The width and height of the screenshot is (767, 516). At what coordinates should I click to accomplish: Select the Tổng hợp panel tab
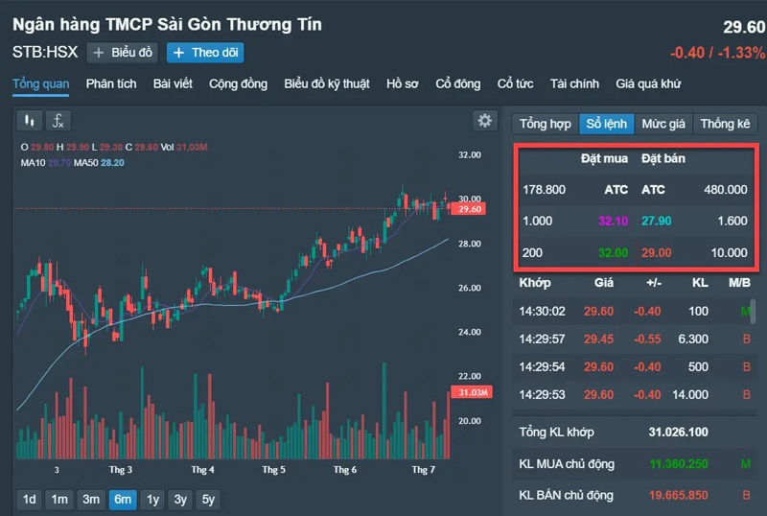(x=546, y=124)
